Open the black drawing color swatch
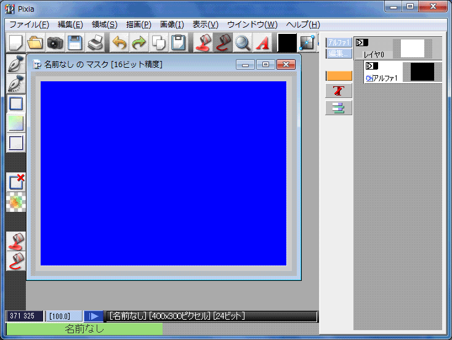 tap(286, 42)
